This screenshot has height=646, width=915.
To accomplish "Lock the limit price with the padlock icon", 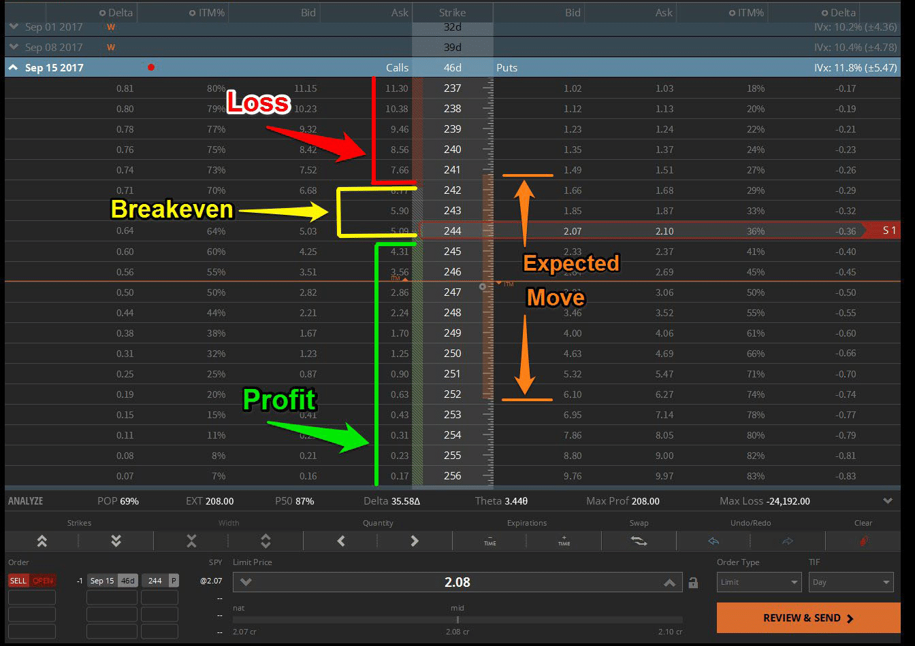I will (x=694, y=582).
